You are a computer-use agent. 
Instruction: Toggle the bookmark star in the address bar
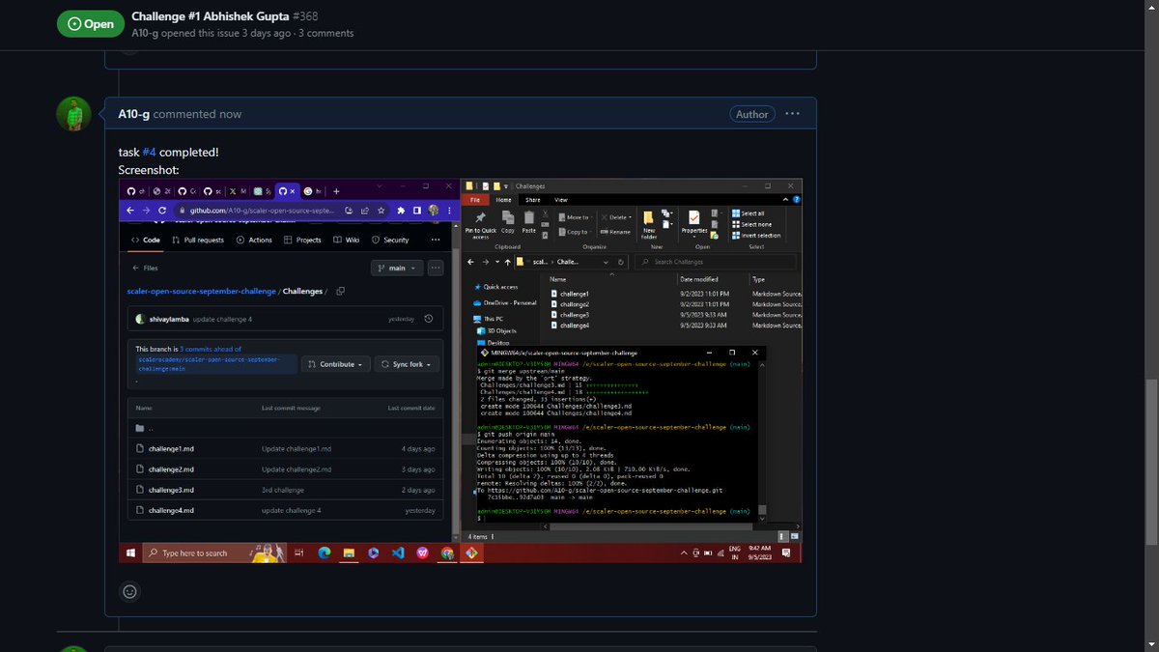click(x=381, y=210)
